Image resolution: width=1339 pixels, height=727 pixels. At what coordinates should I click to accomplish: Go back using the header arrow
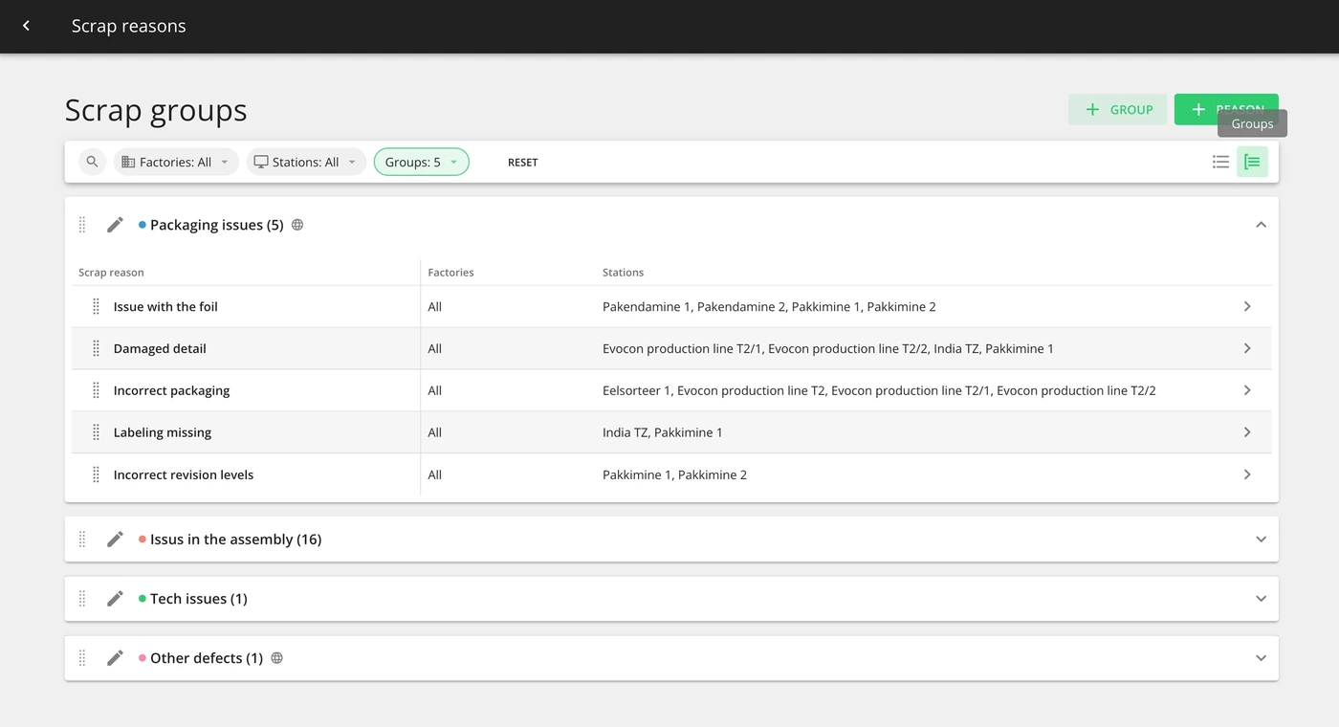[x=26, y=26]
